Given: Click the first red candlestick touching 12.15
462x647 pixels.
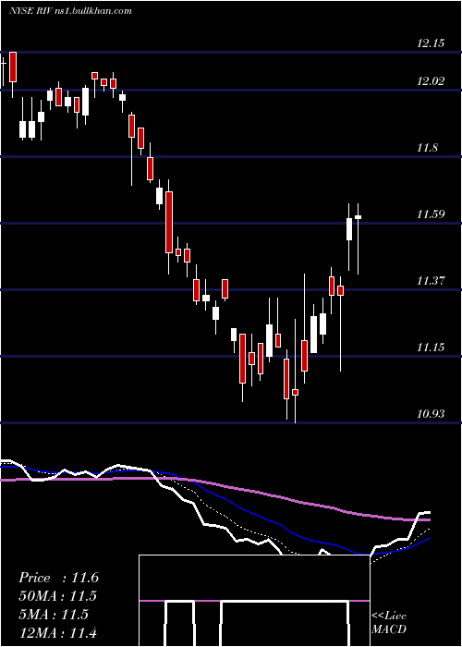Looking at the screenshot, I should click(13, 67).
